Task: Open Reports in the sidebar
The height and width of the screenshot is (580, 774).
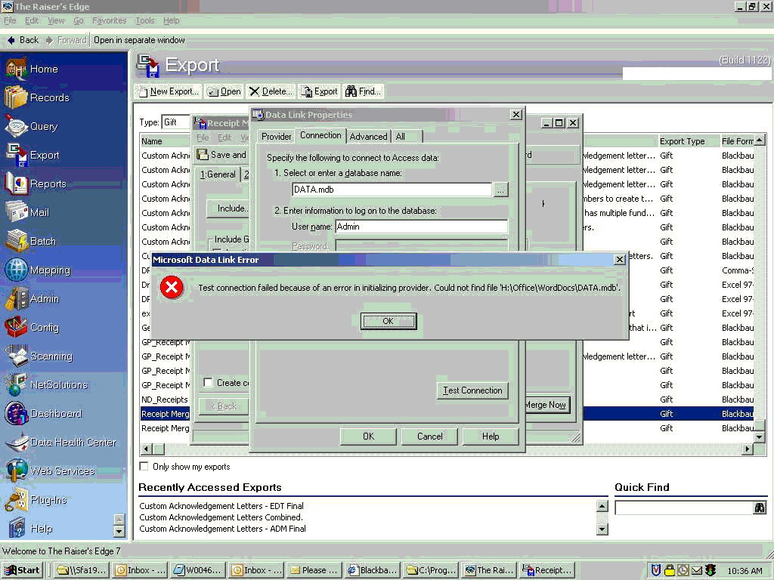Action: [x=36, y=184]
